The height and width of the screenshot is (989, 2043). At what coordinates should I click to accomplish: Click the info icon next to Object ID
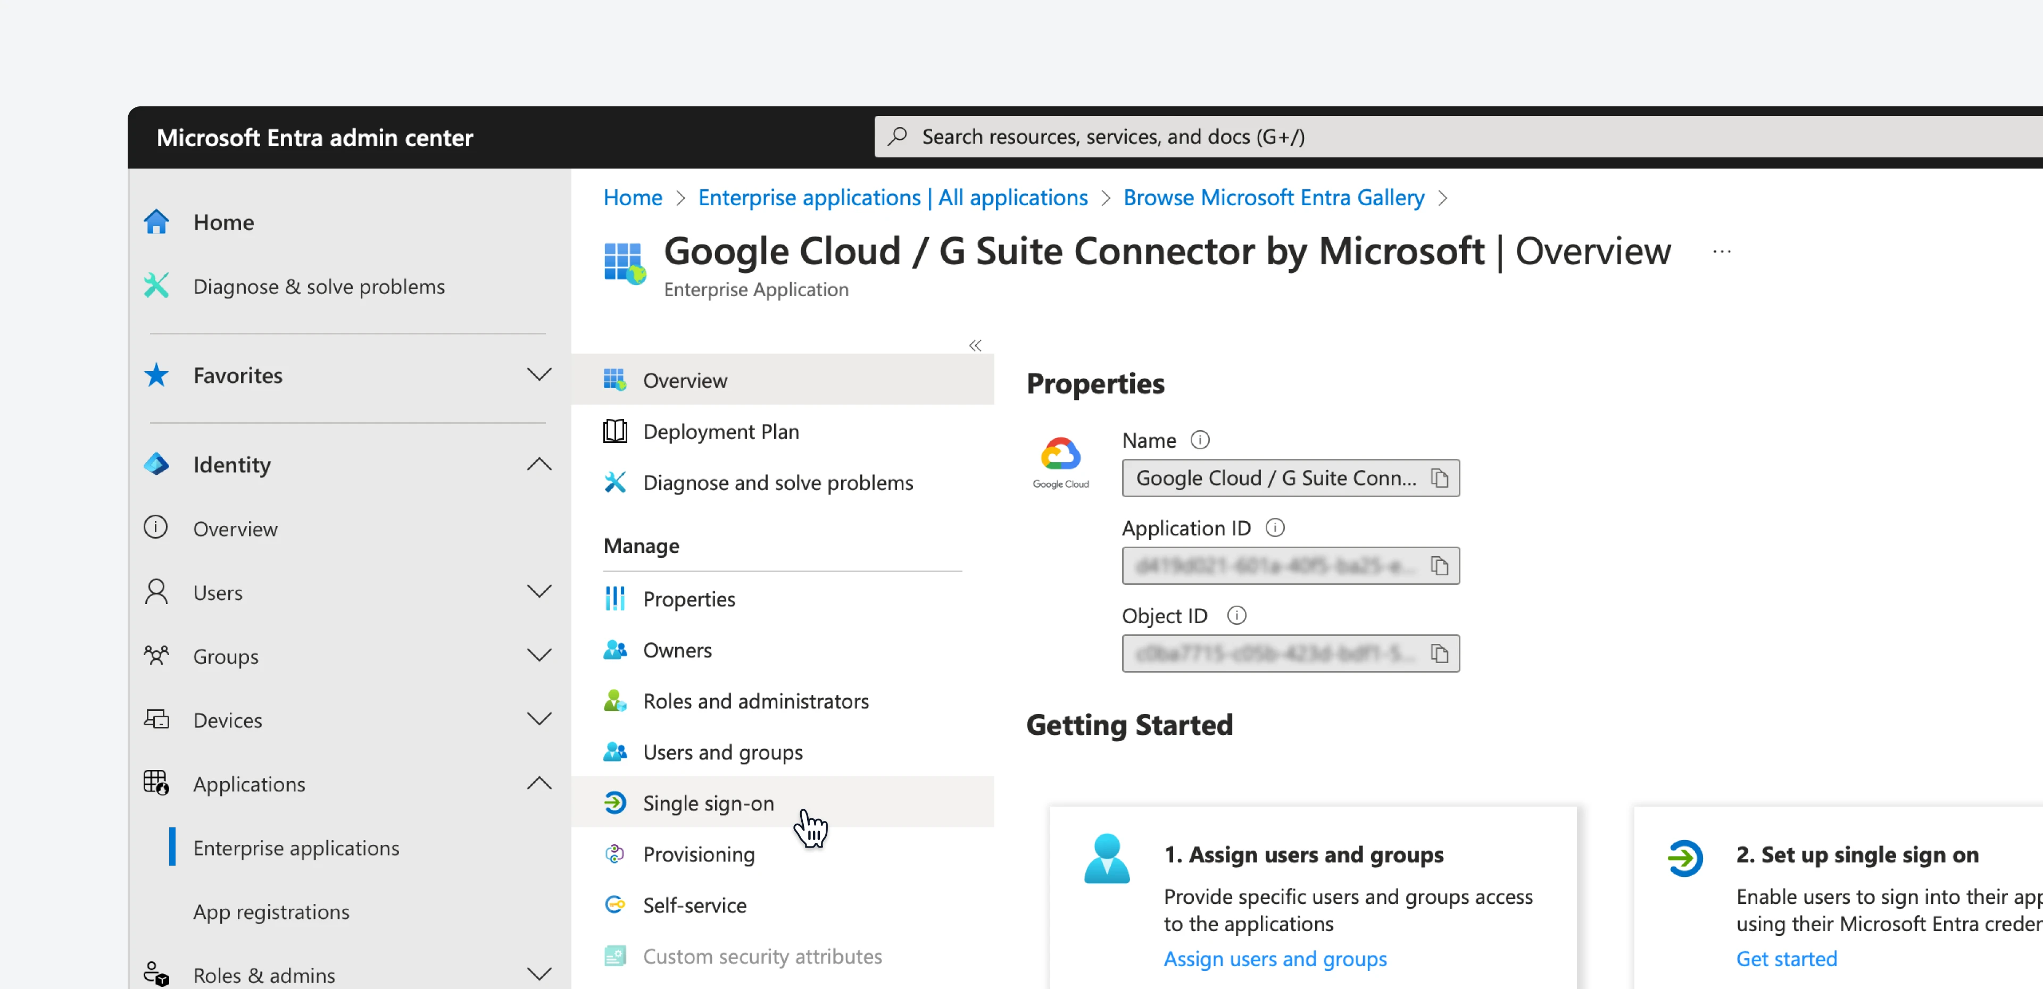point(1237,616)
